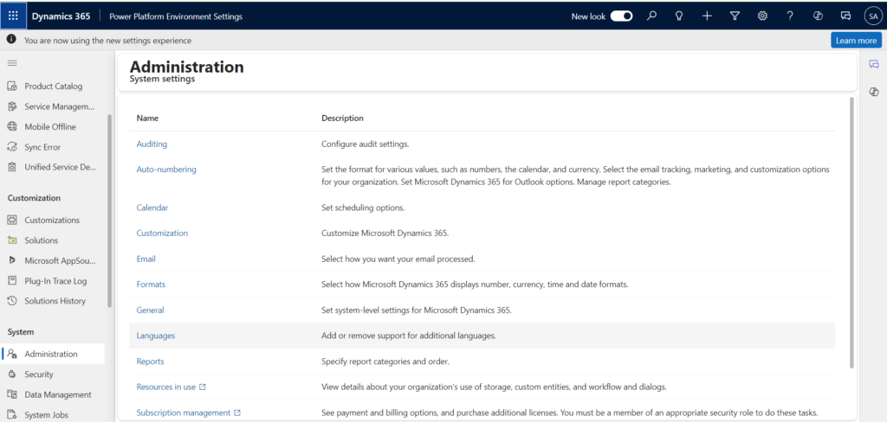Click the Learn more button
Screen dimensions: 887x422
856,41
